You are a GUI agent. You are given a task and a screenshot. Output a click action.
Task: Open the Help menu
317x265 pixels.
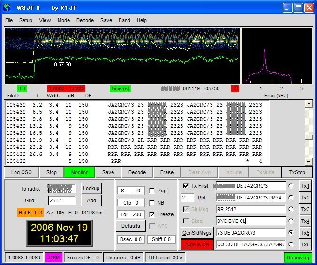click(142, 20)
